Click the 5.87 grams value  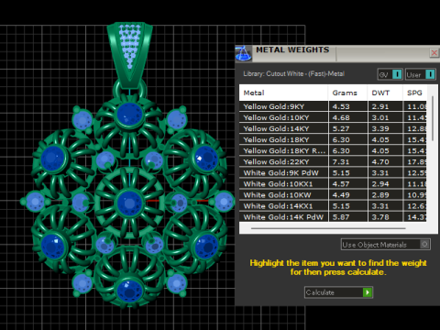(341, 217)
